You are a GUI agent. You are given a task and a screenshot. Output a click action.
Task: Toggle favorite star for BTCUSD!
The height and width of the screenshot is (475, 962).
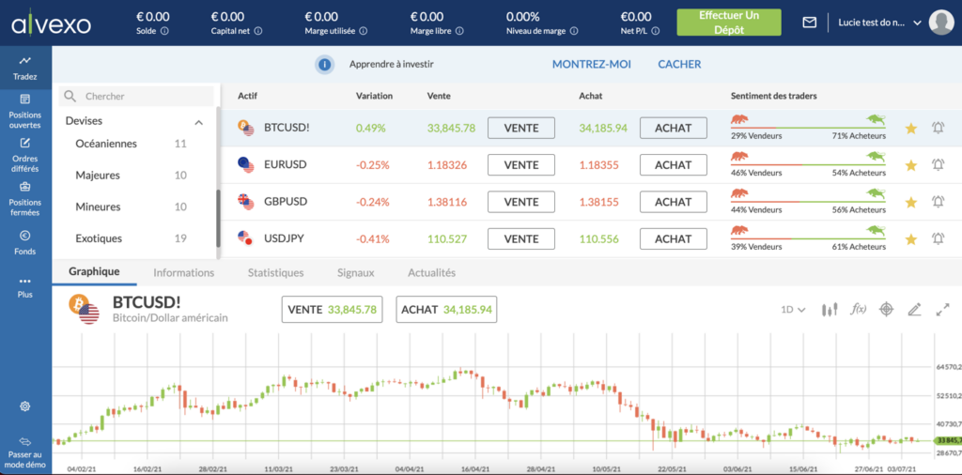pyautogui.click(x=909, y=129)
